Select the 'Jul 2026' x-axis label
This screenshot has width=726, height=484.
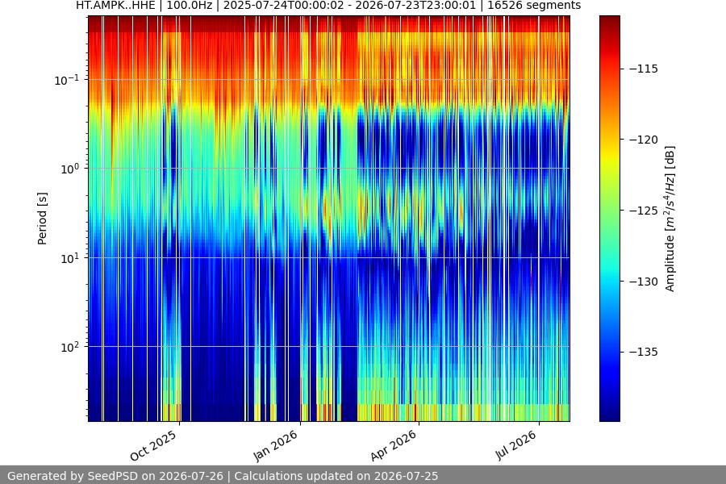click(515, 445)
